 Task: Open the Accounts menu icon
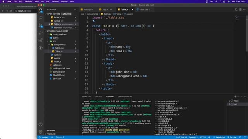[40, 124]
